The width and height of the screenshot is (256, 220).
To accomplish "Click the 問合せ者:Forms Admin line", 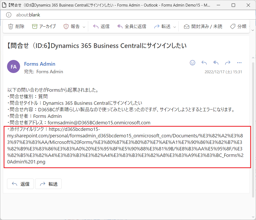I will tap(34, 116).
